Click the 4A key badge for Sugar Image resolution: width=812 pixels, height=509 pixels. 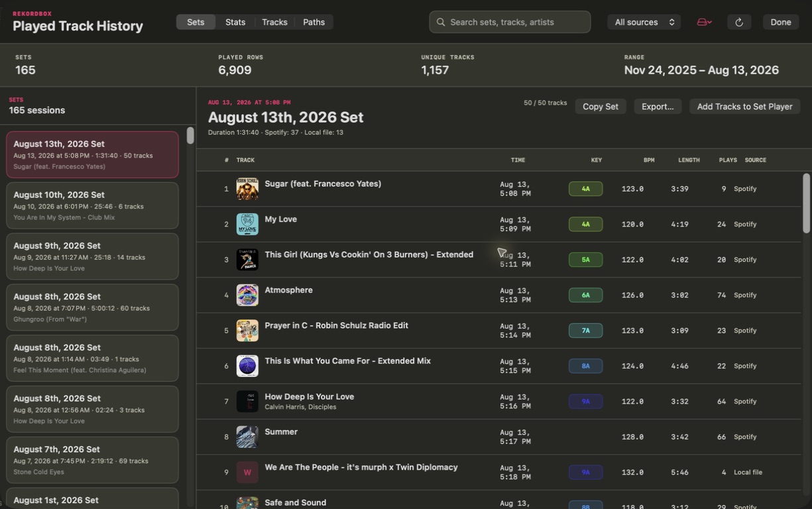coord(585,189)
